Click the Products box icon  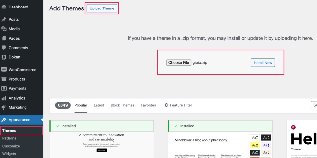click(4, 79)
